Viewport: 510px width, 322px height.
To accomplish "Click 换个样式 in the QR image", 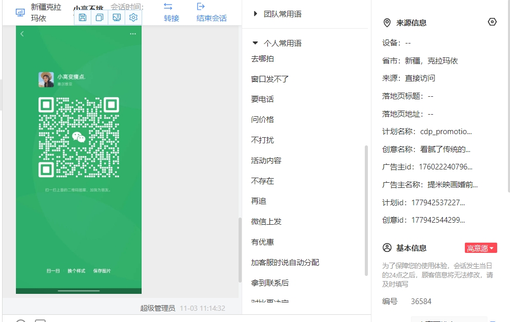I will click(76, 271).
